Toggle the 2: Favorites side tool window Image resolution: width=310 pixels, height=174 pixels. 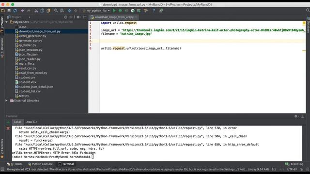pyautogui.click(x=2, y=148)
